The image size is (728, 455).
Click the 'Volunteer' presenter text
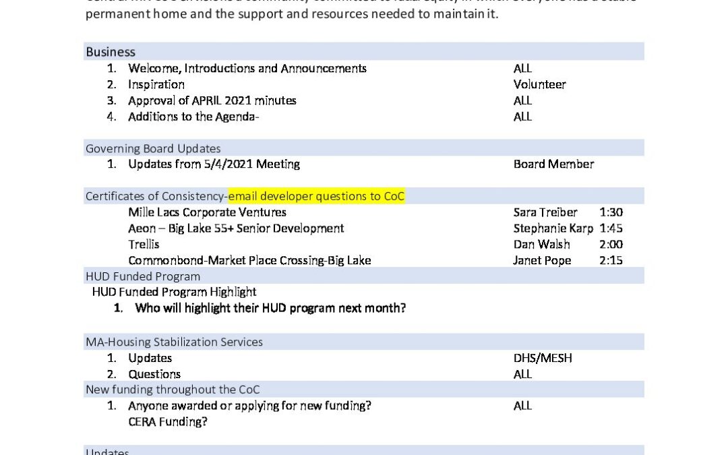pyautogui.click(x=539, y=84)
